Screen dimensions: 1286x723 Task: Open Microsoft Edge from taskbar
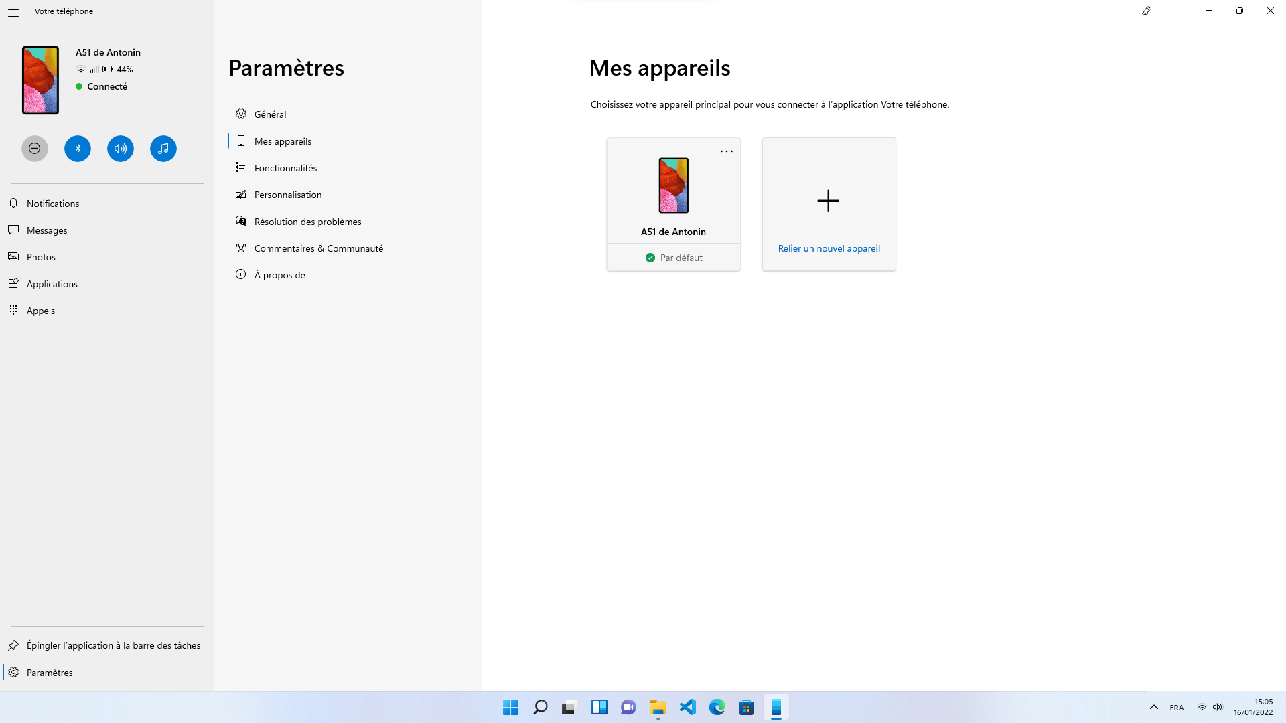tap(717, 707)
